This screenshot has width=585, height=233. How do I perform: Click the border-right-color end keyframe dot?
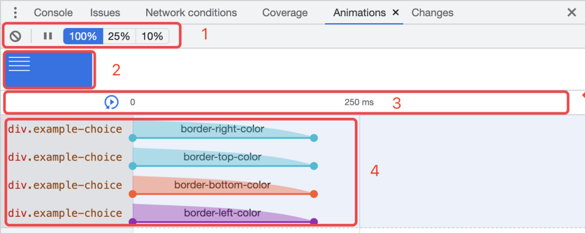(314, 138)
